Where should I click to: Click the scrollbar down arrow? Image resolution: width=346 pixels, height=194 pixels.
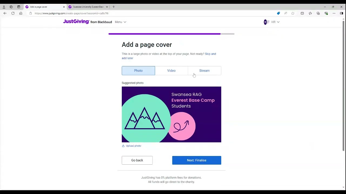344,187
